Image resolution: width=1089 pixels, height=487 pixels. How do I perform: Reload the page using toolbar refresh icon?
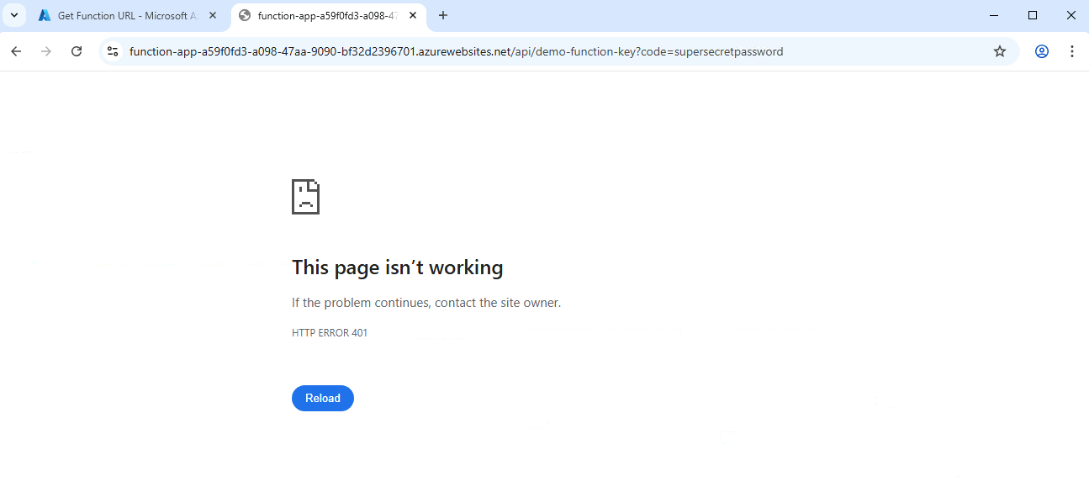tap(77, 51)
